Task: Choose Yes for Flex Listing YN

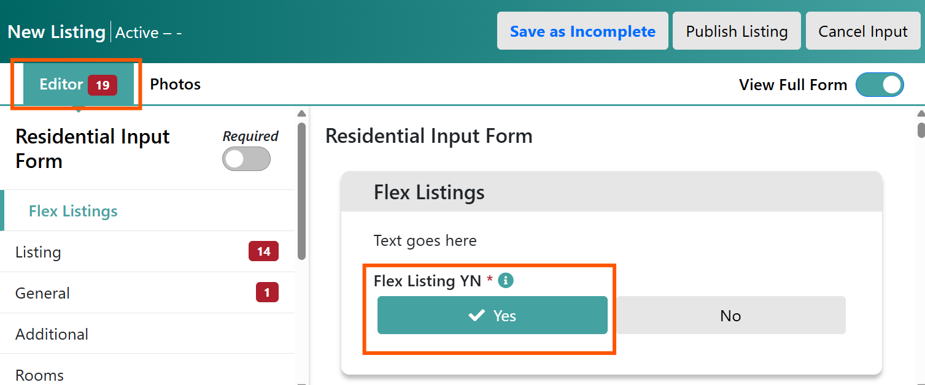Action: [x=492, y=315]
